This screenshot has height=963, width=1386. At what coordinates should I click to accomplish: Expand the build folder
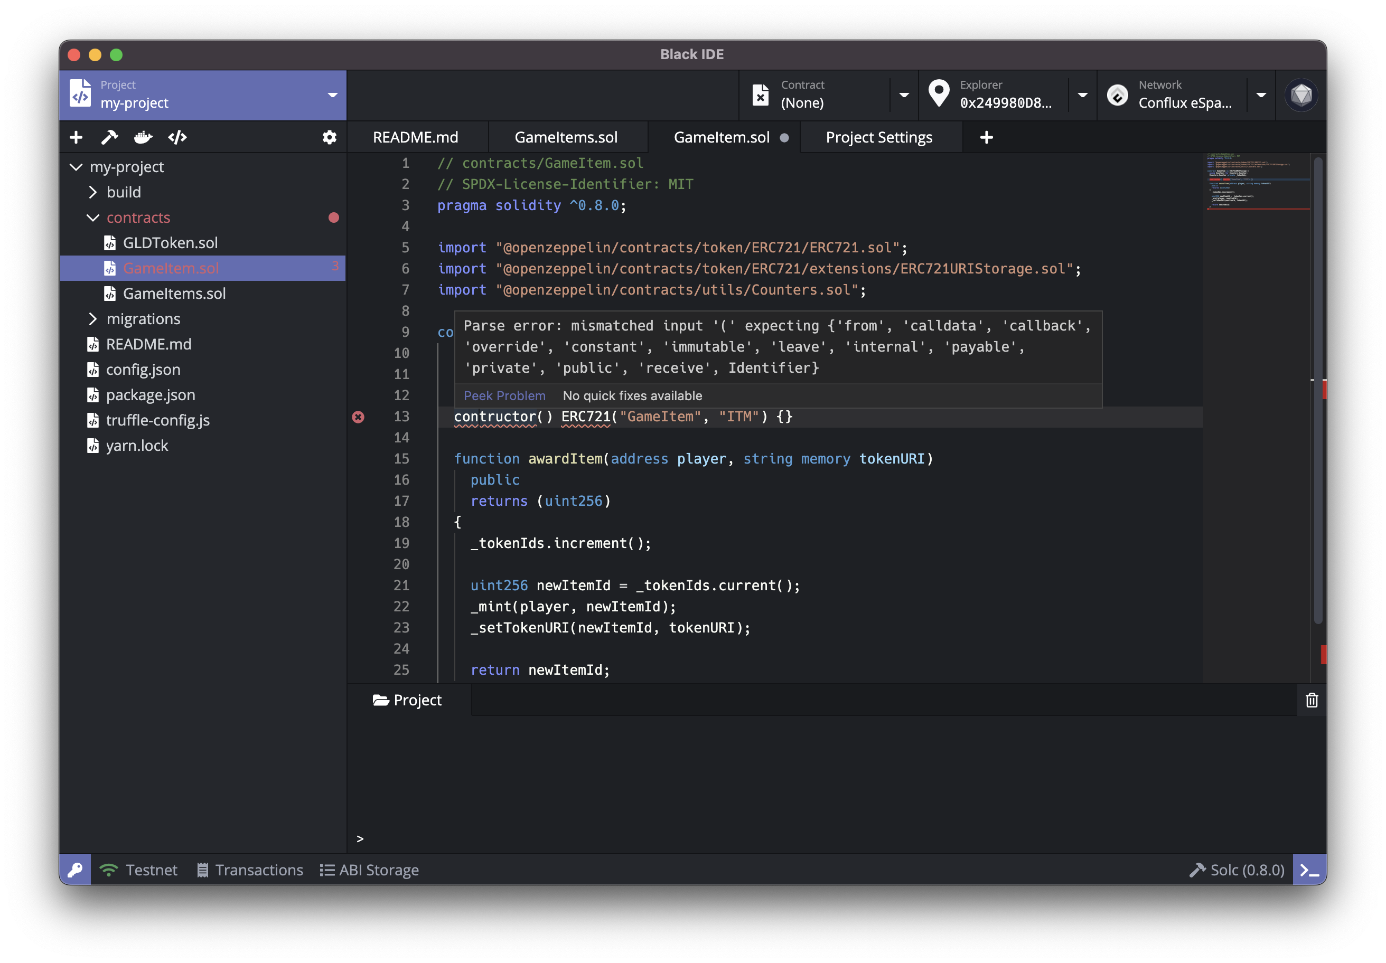tap(93, 192)
